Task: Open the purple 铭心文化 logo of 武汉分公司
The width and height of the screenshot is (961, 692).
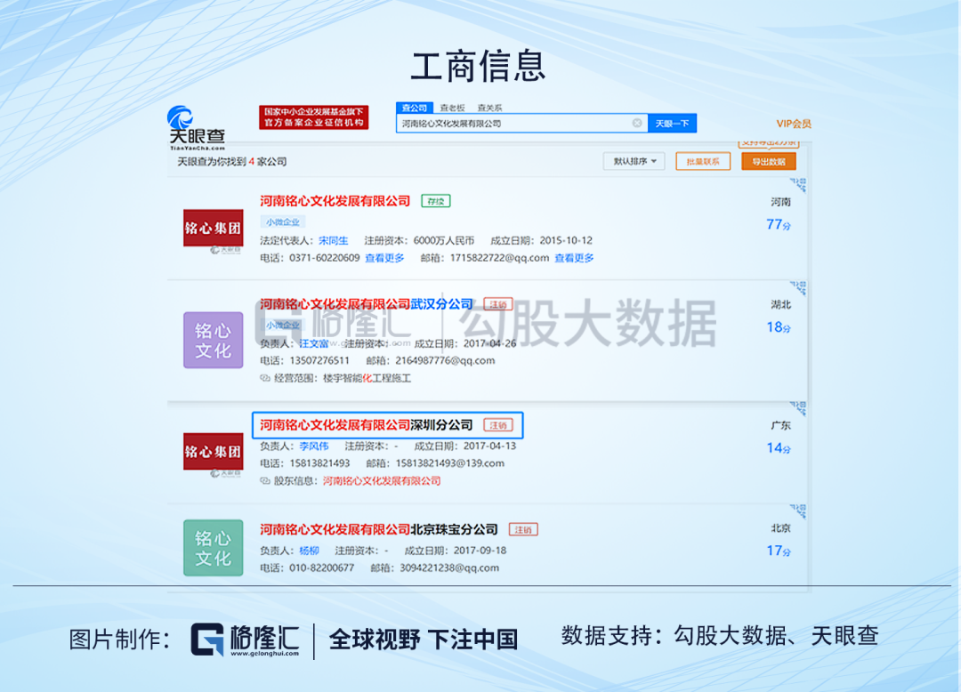Action: (214, 340)
